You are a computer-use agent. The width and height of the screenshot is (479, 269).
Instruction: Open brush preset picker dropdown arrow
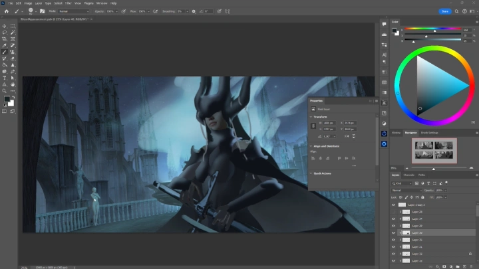pyautogui.click(x=36, y=11)
